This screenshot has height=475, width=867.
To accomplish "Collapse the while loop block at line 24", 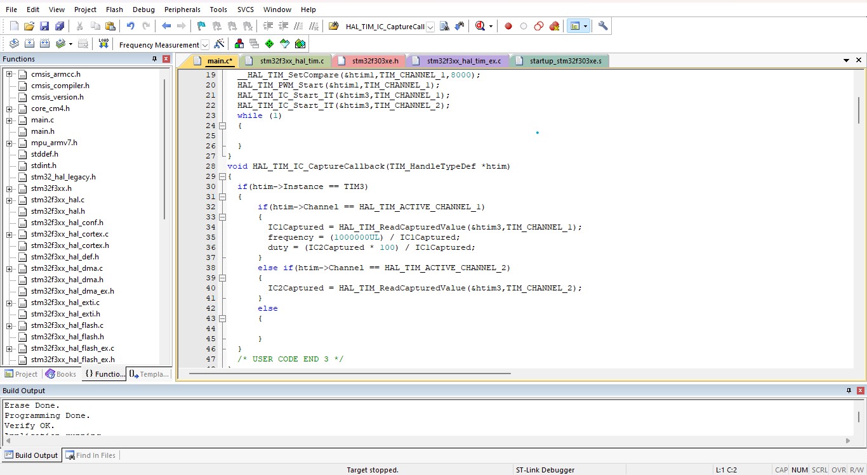I will pos(223,126).
